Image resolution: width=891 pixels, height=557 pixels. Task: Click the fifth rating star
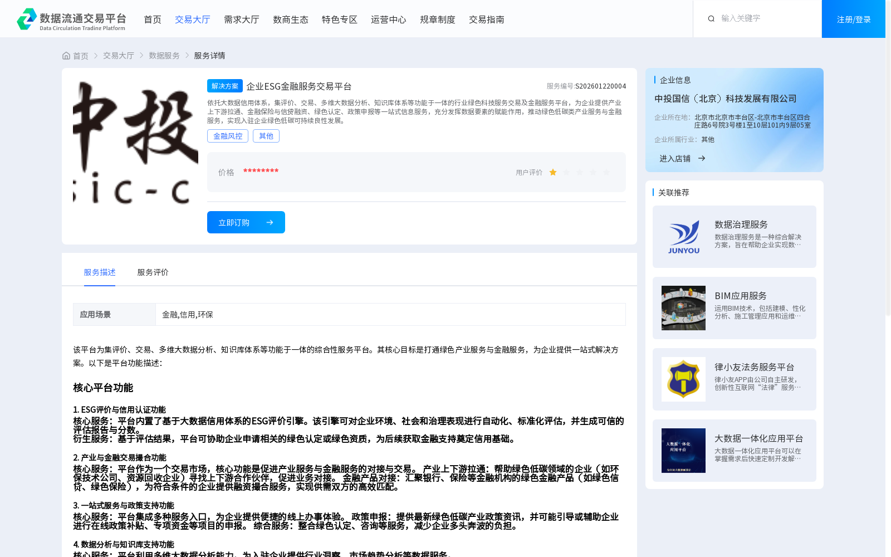coord(606,173)
